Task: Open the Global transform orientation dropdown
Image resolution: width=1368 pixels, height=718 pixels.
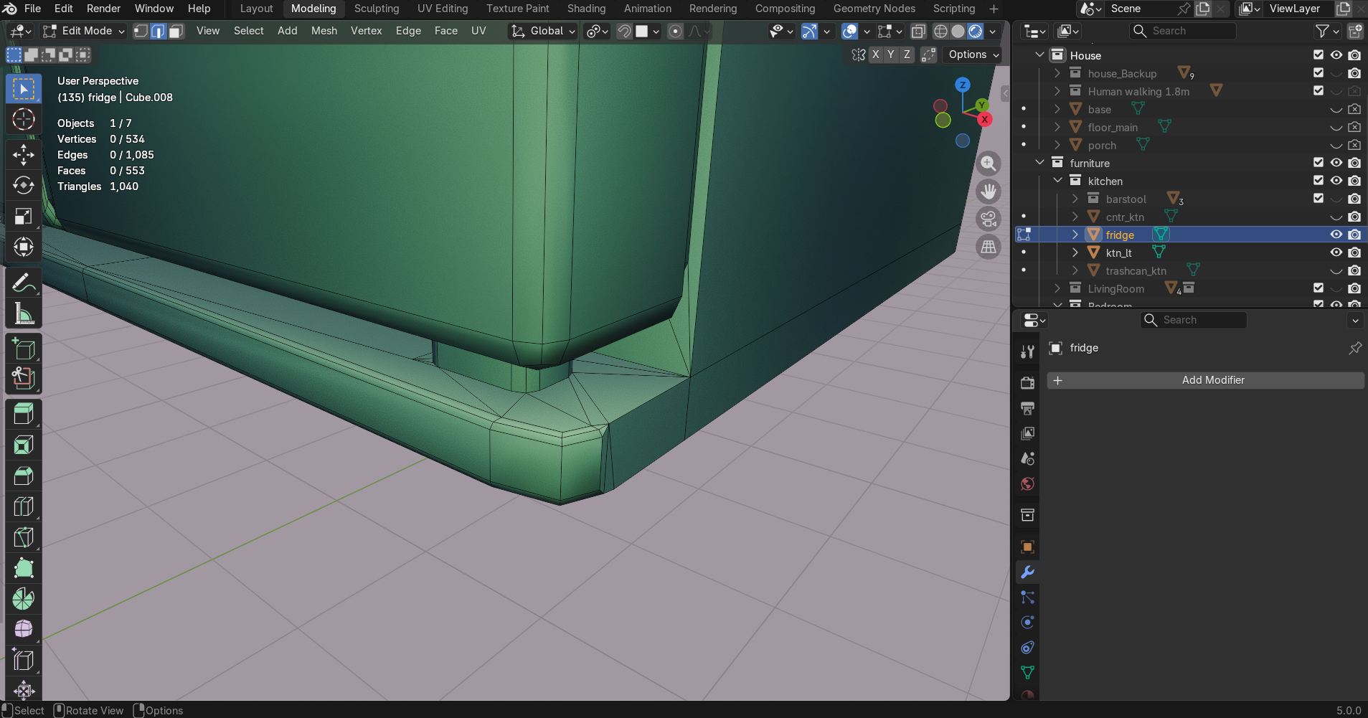Action: tap(544, 31)
